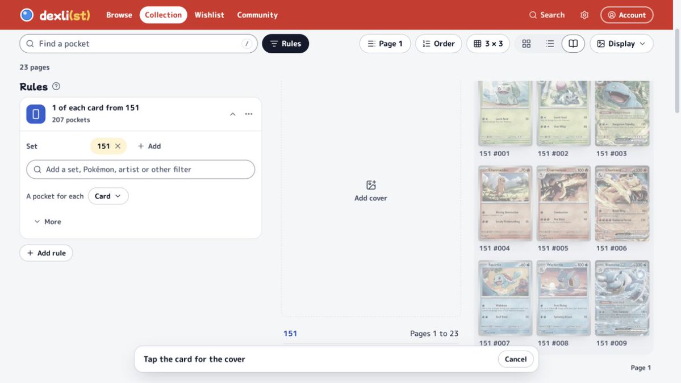Viewport: 681px width, 383px height.
Task: Open the settings gear icon
Action: point(584,15)
